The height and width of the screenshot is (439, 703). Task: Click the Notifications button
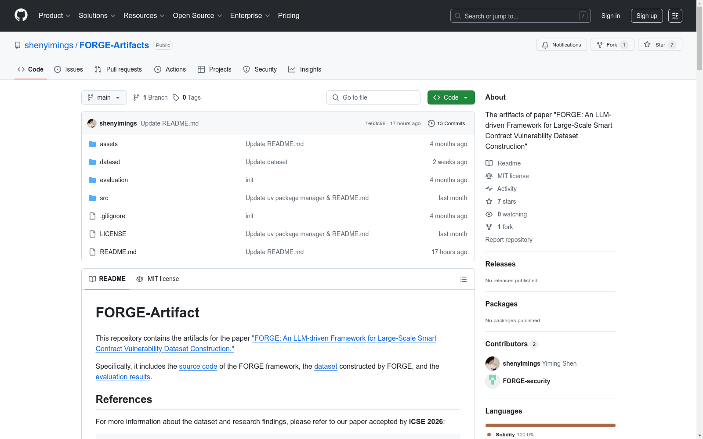point(562,45)
